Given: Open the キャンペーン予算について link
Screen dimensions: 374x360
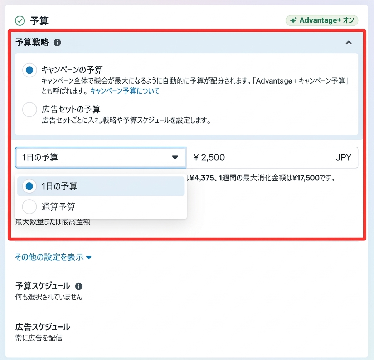Looking at the screenshot, I should click(125, 91).
